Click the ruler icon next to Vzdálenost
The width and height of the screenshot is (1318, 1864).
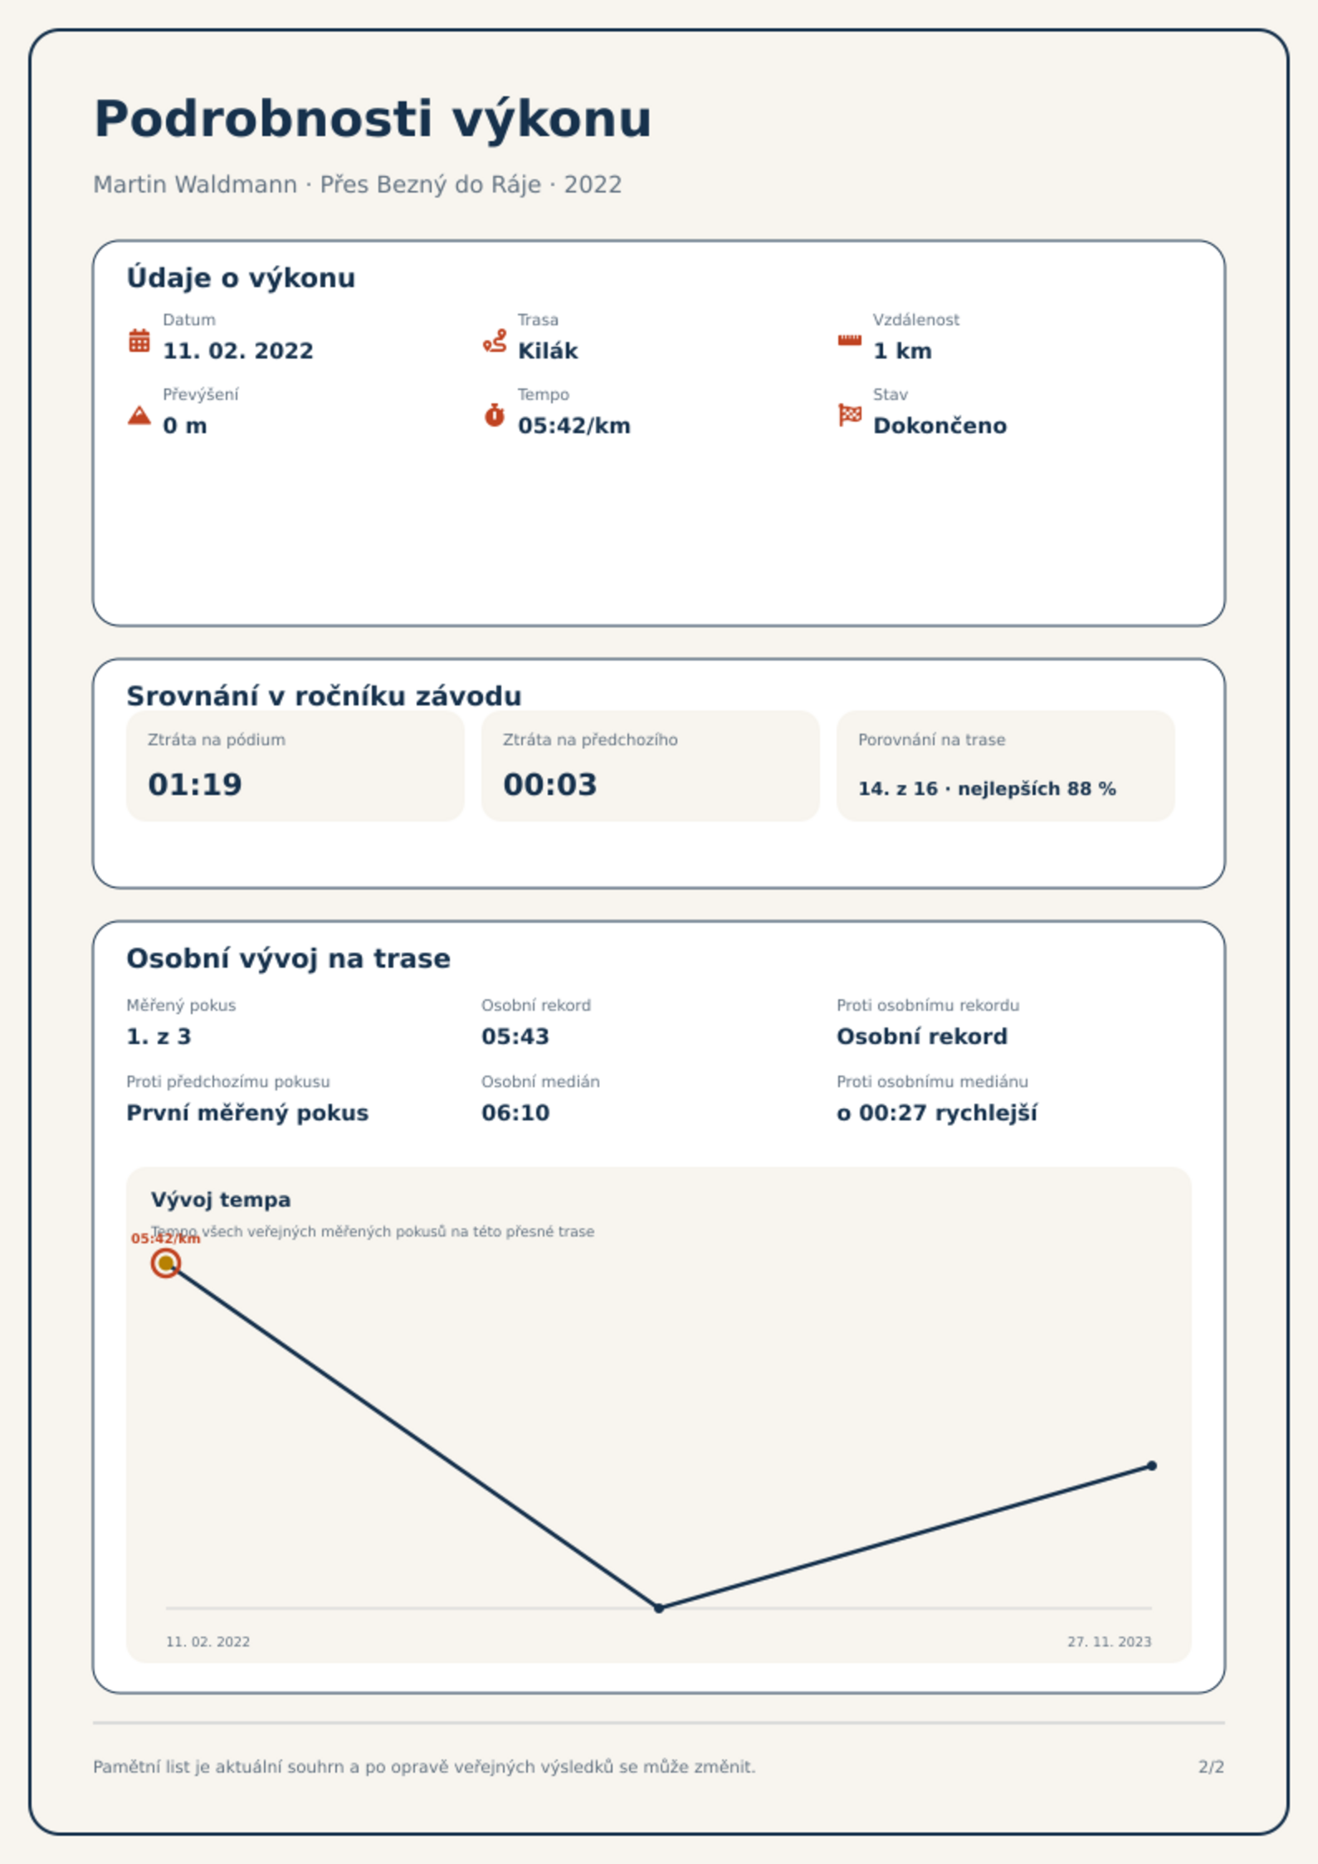coord(849,340)
